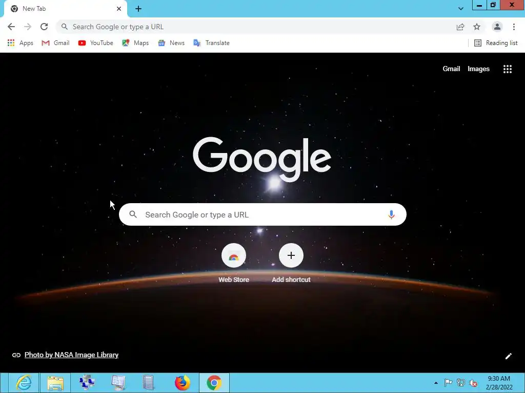Open the Gmail bookmark in bookmarks bar
Image resolution: width=525 pixels, height=393 pixels.
(x=55, y=43)
